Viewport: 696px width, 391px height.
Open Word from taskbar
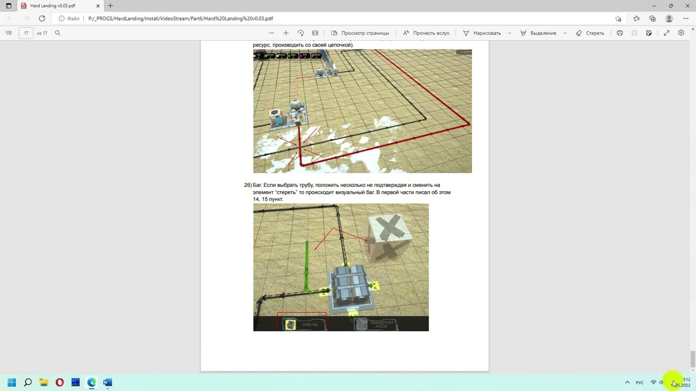point(108,382)
